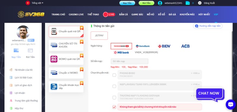Click the Tài khoản của tôi icon

(11, 70)
